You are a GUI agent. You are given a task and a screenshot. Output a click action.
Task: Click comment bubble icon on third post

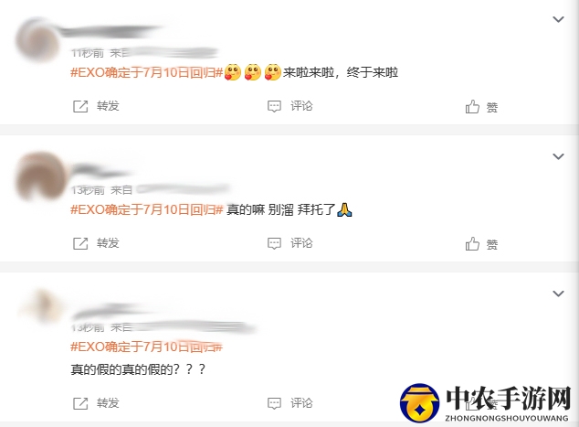(x=274, y=403)
